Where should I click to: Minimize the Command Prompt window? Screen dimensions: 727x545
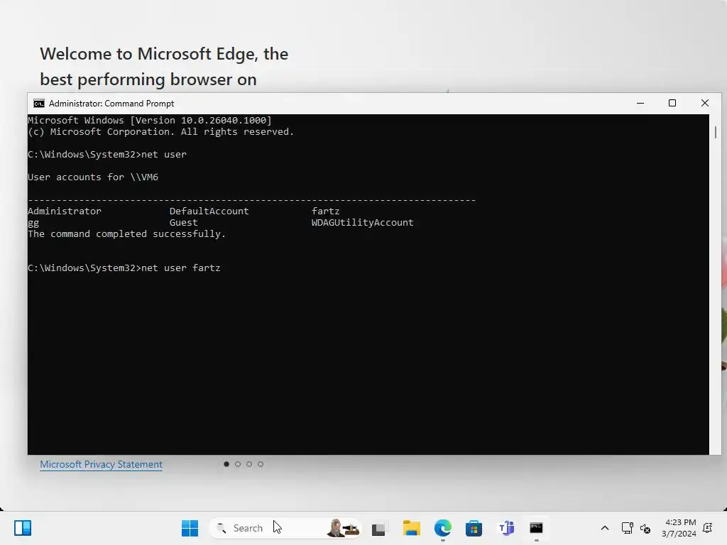point(640,104)
